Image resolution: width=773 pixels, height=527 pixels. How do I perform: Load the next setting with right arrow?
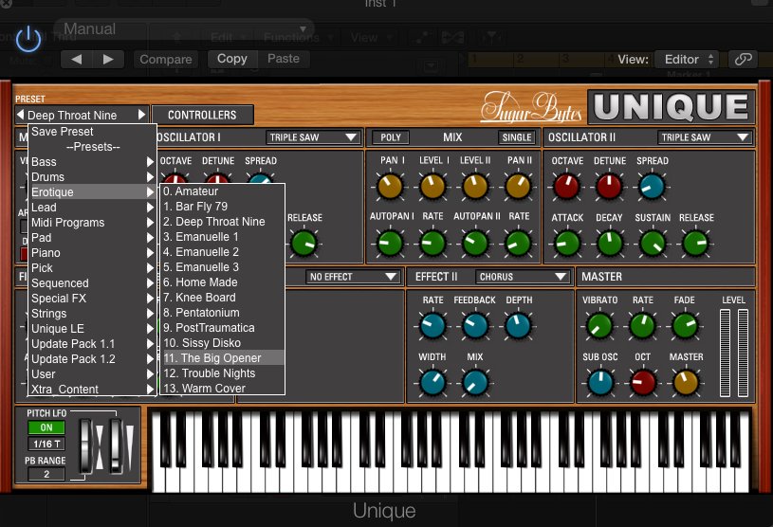click(108, 59)
